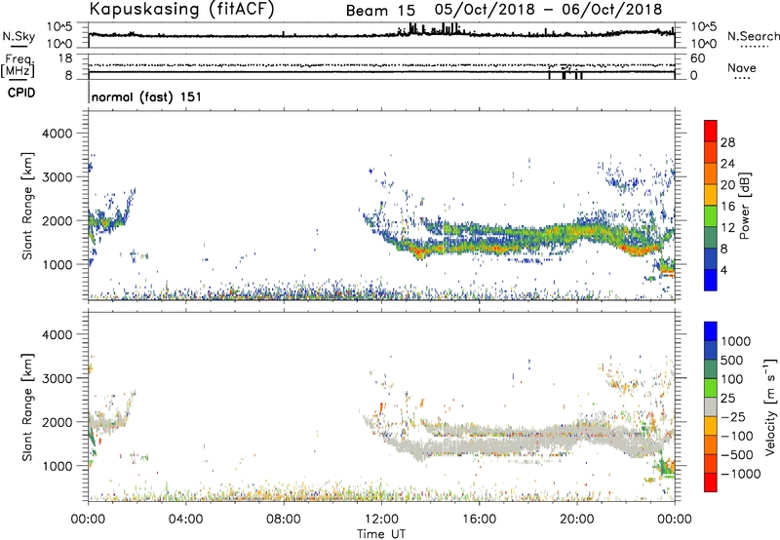Screen dimensions: 780x540
Task: Click the 'Power [dB]' color bar label
Action: 744,206
